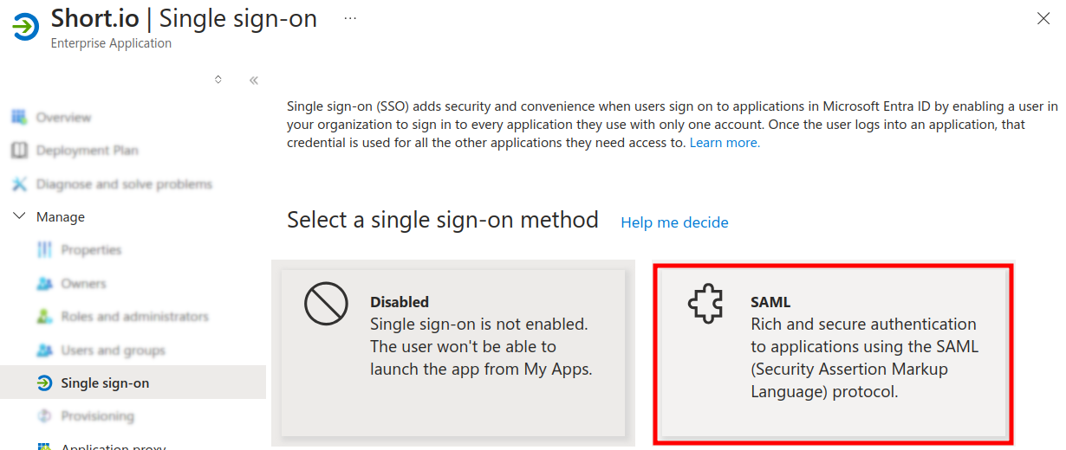The image size is (1066, 450).
Task: Click the Single sign-on sidebar icon
Action: [44, 383]
